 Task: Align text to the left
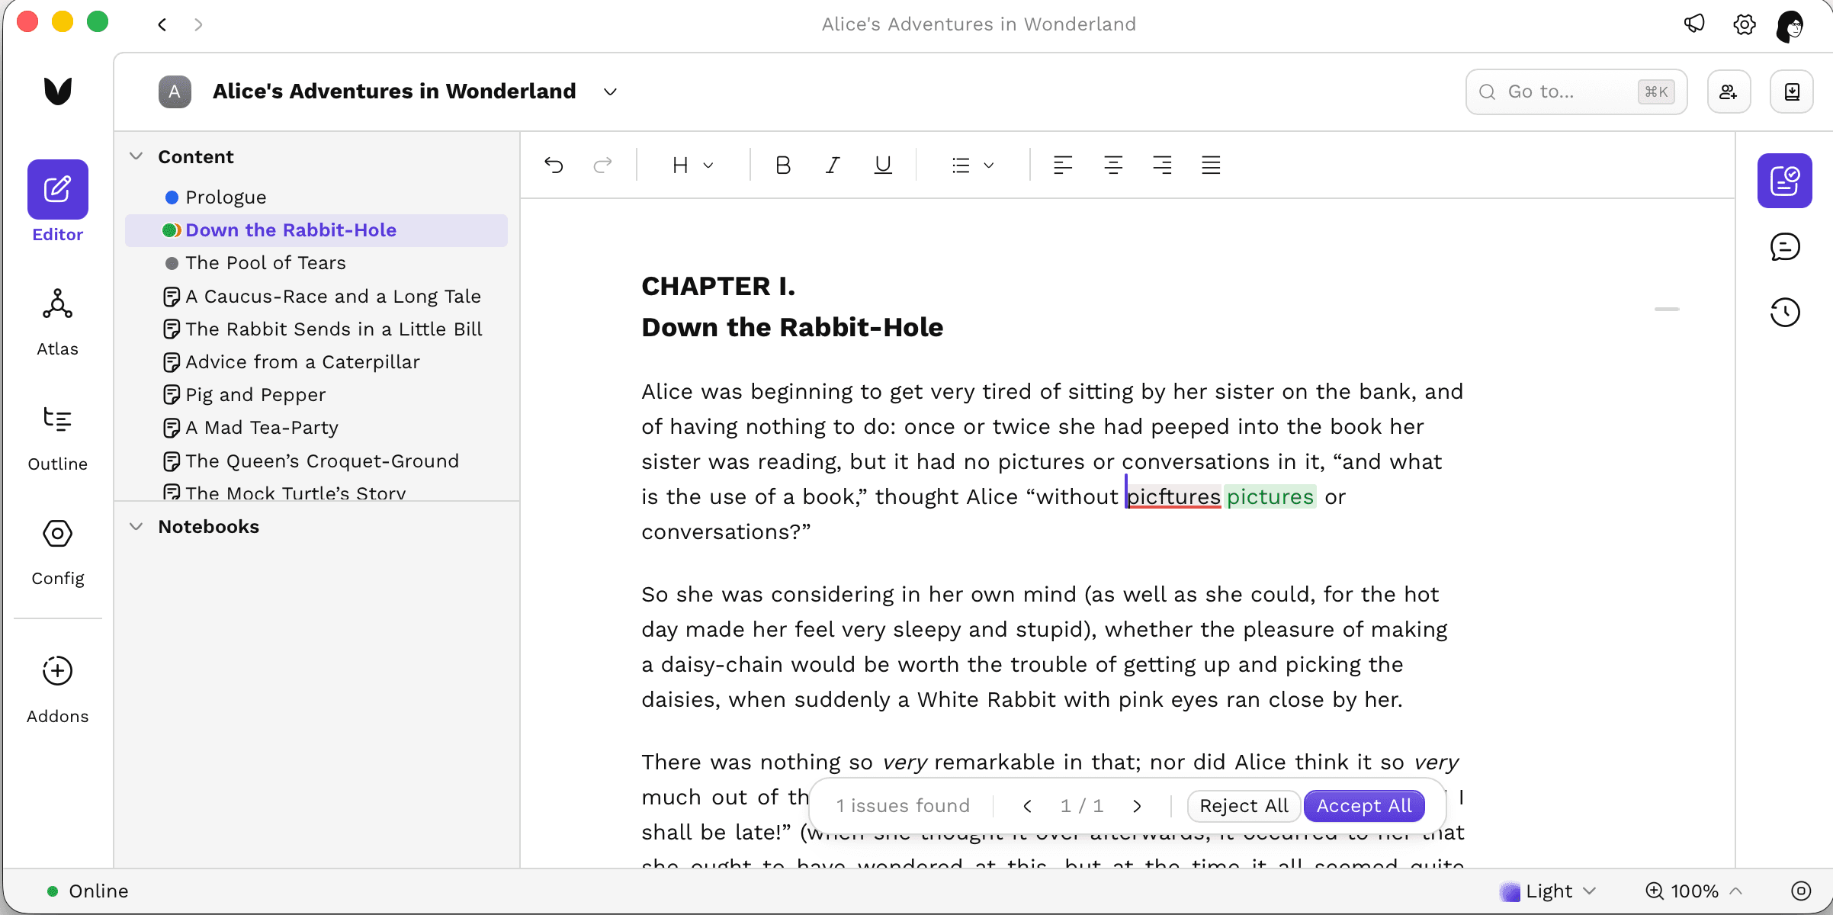[1063, 165]
